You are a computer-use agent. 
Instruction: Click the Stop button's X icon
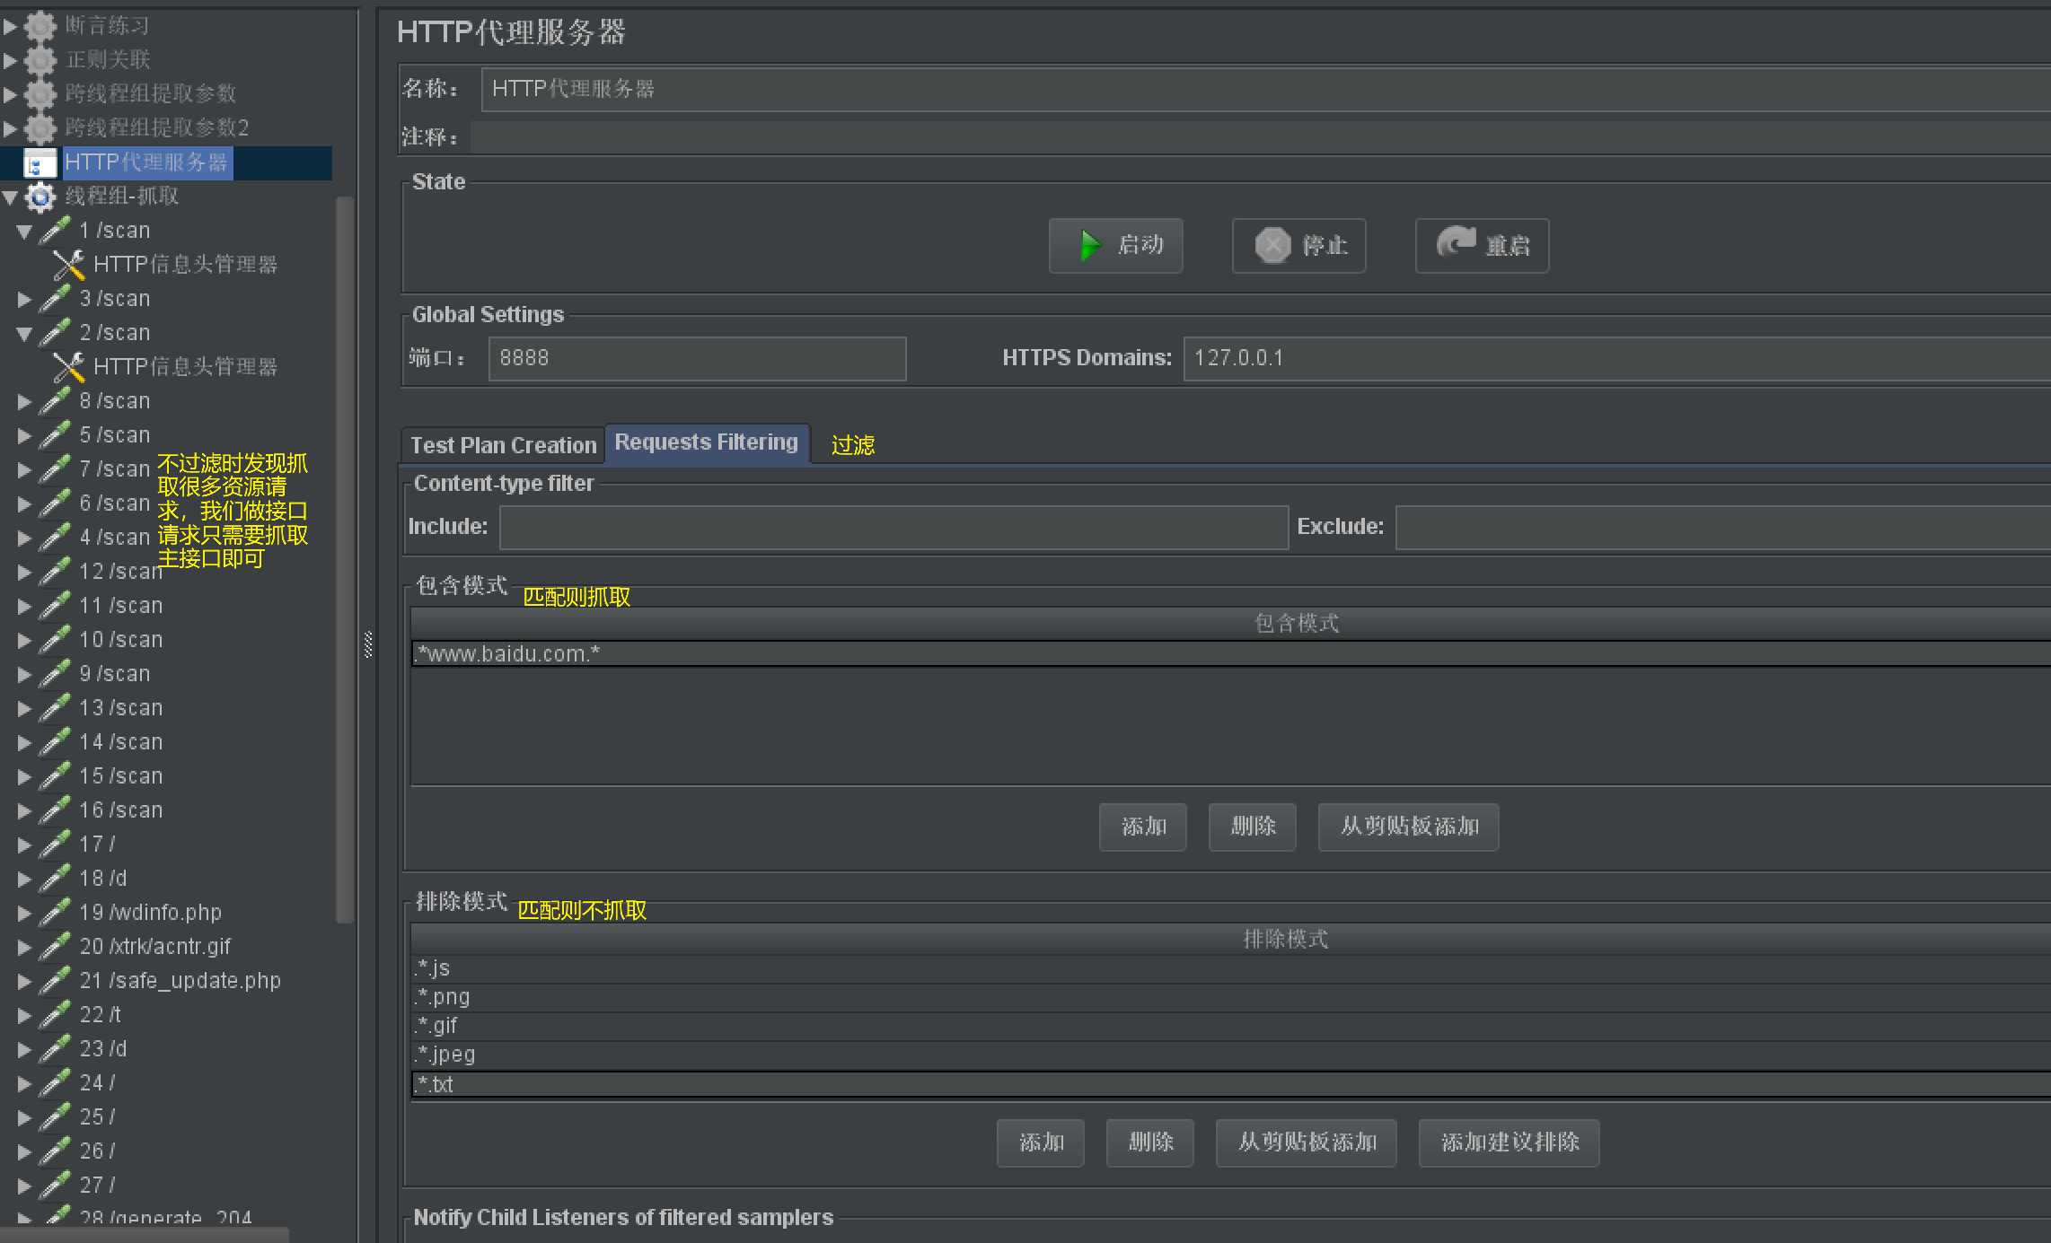1272,245
